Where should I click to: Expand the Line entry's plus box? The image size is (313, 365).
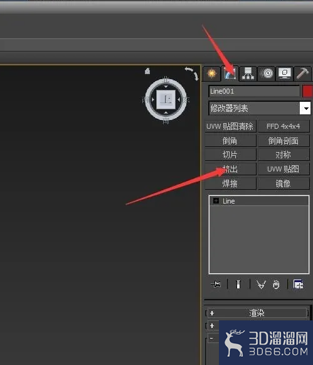tap(216, 200)
